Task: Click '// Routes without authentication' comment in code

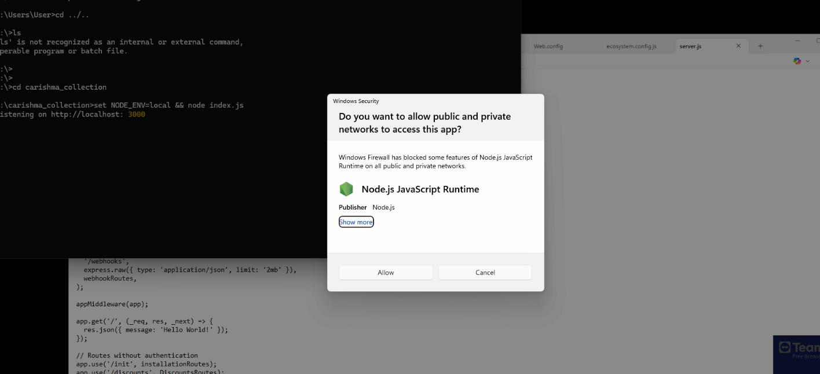Action: point(137,355)
